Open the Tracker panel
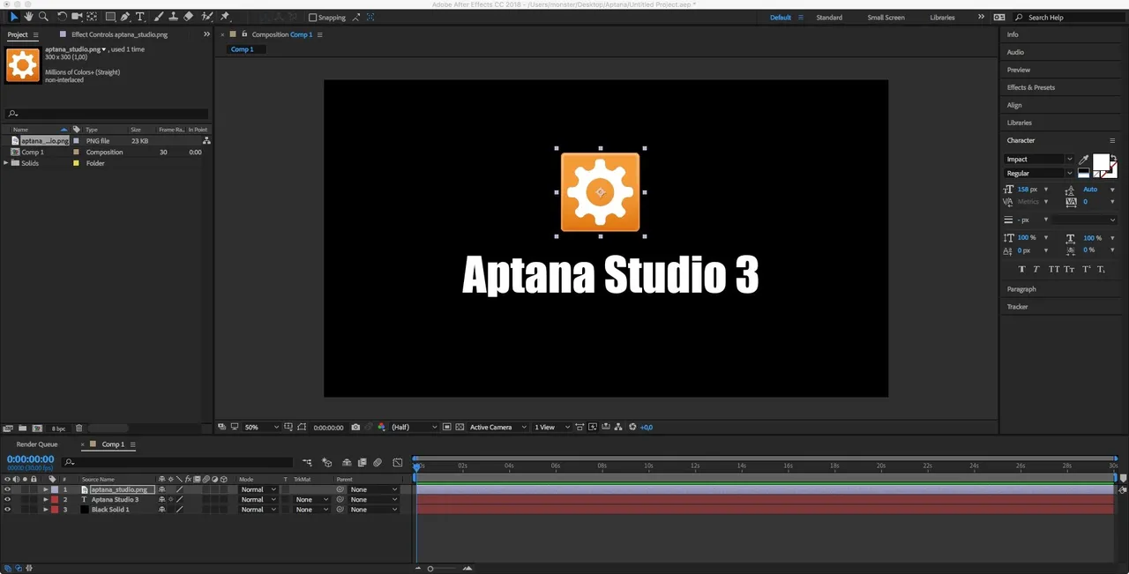 [x=1017, y=307]
